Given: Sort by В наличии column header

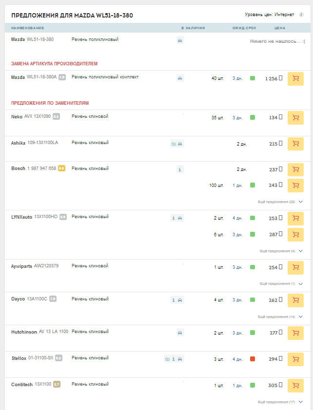Looking at the screenshot, I should (193, 28).
